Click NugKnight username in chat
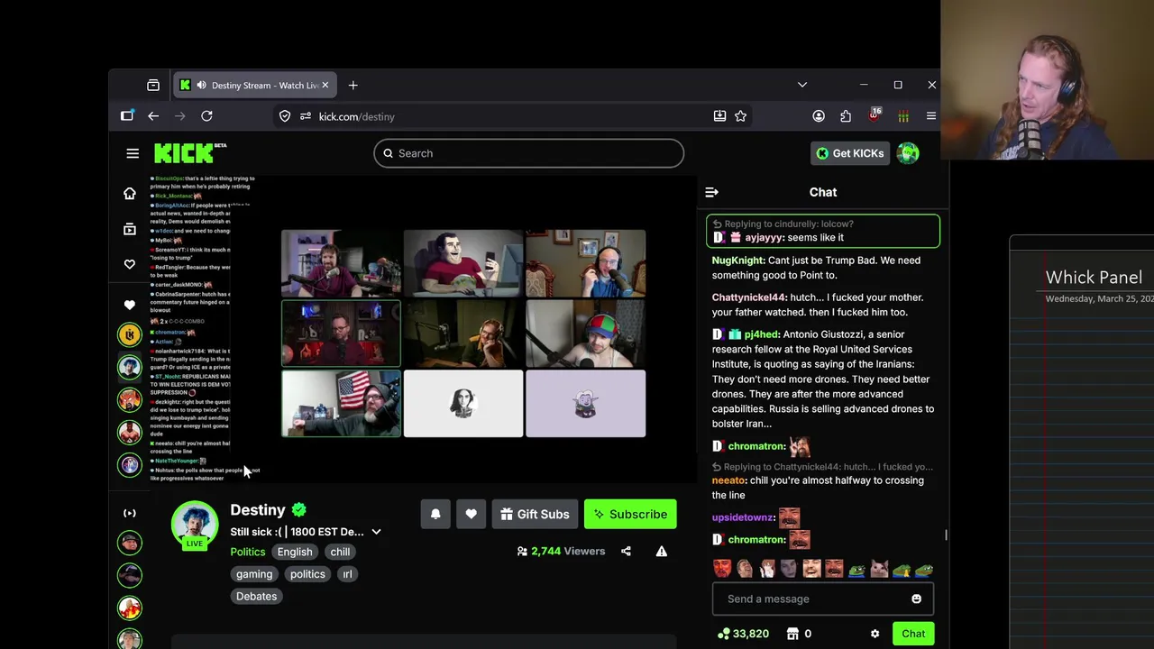 click(737, 261)
